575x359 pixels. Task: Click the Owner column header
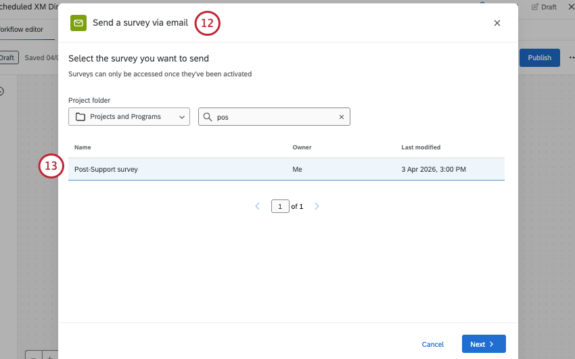pos(302,147)
